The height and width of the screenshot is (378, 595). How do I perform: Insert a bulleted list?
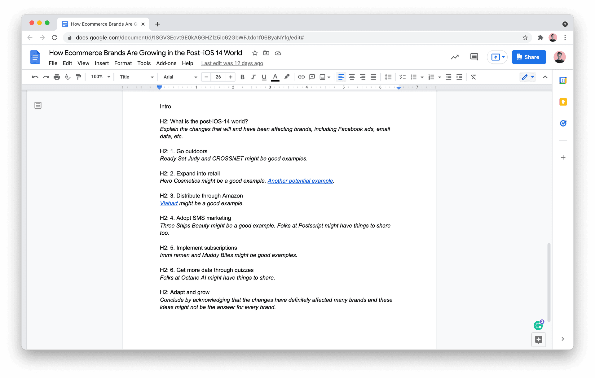pos(414,77)
